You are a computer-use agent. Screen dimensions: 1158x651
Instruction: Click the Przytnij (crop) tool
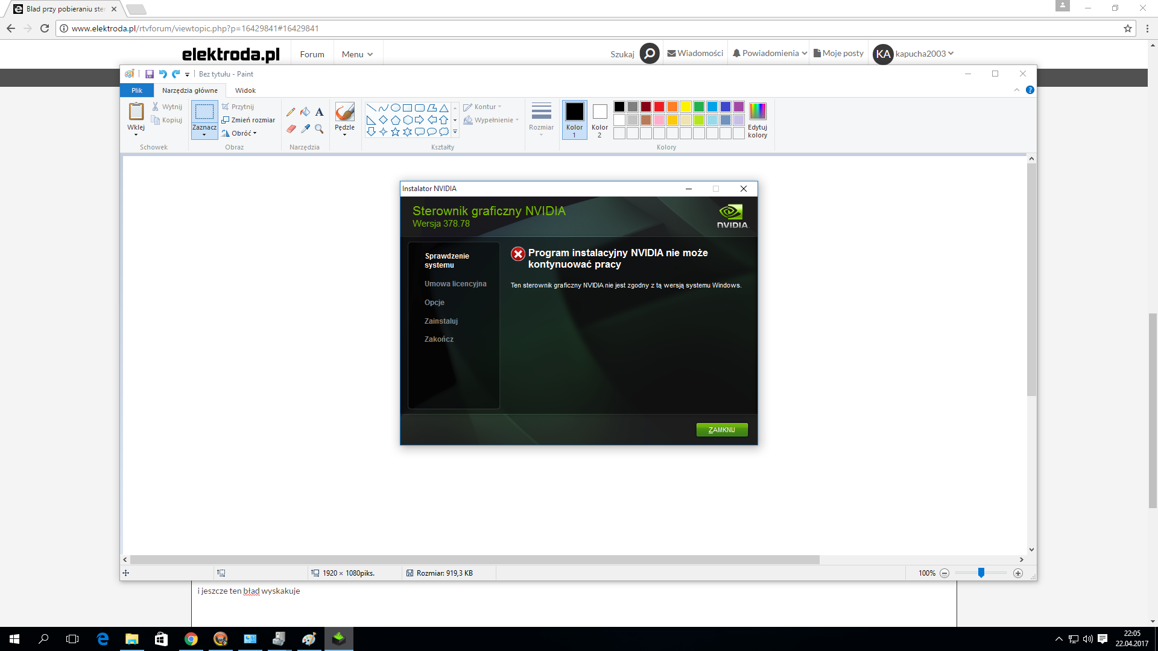pos(238,107)
